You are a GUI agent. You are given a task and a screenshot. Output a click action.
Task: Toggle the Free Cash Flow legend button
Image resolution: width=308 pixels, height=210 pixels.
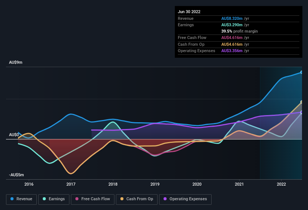[93, 199]
